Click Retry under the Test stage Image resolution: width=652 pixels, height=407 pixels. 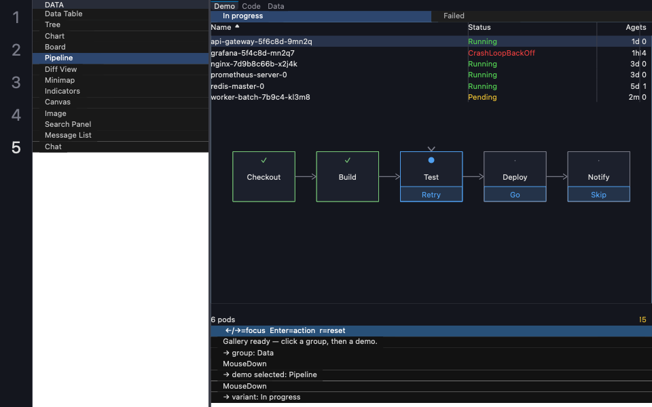point(431,195)
